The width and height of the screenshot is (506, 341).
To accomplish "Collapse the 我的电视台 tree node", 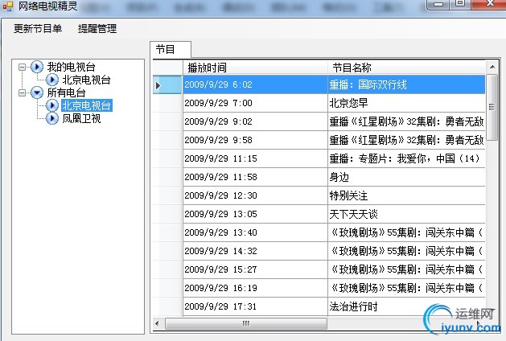I will click(x=22, y=67).
